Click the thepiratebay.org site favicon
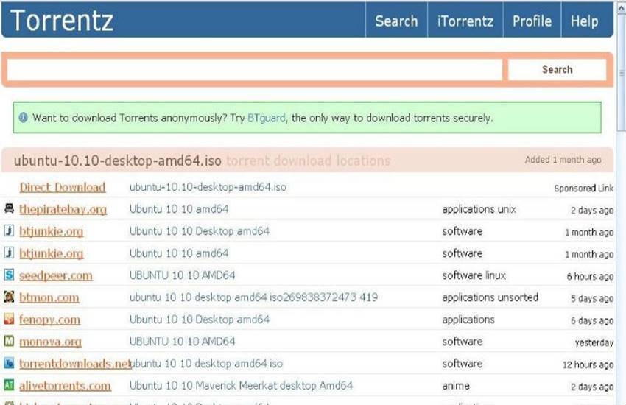The image size is (626, 405). 9,209
